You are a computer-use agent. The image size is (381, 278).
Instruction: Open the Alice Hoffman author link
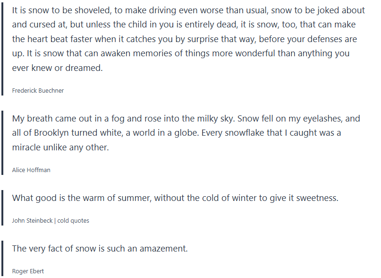(x=31, y=170)
